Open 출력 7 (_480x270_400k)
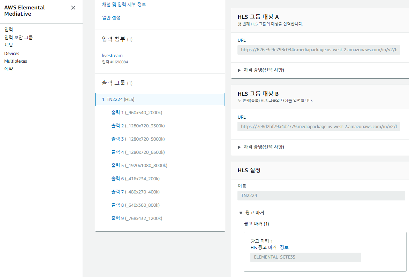The height and width of the screenshot is (277, 409). (135, 192)
